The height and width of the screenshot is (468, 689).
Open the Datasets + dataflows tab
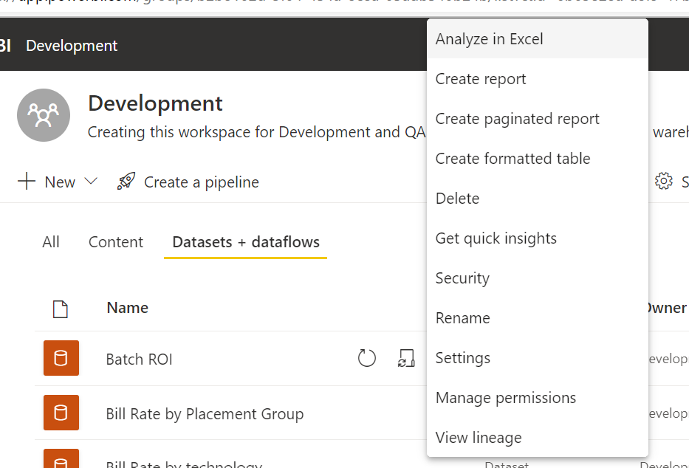point(244,241)
